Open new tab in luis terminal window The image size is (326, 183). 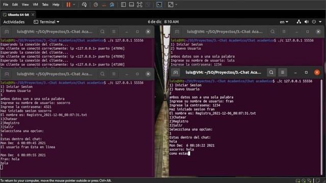click(177, 32)
